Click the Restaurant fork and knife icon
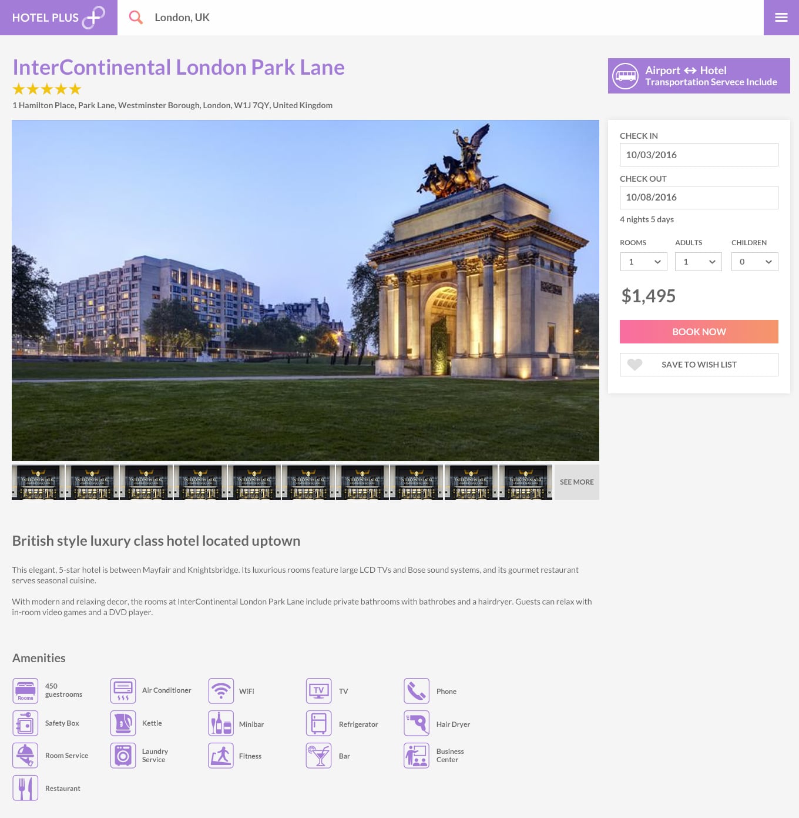 (x=25, y=788)
